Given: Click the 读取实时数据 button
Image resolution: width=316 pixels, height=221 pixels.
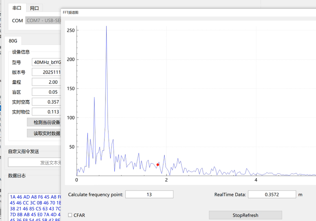Looking at the screenshot, I should (44, 133).
